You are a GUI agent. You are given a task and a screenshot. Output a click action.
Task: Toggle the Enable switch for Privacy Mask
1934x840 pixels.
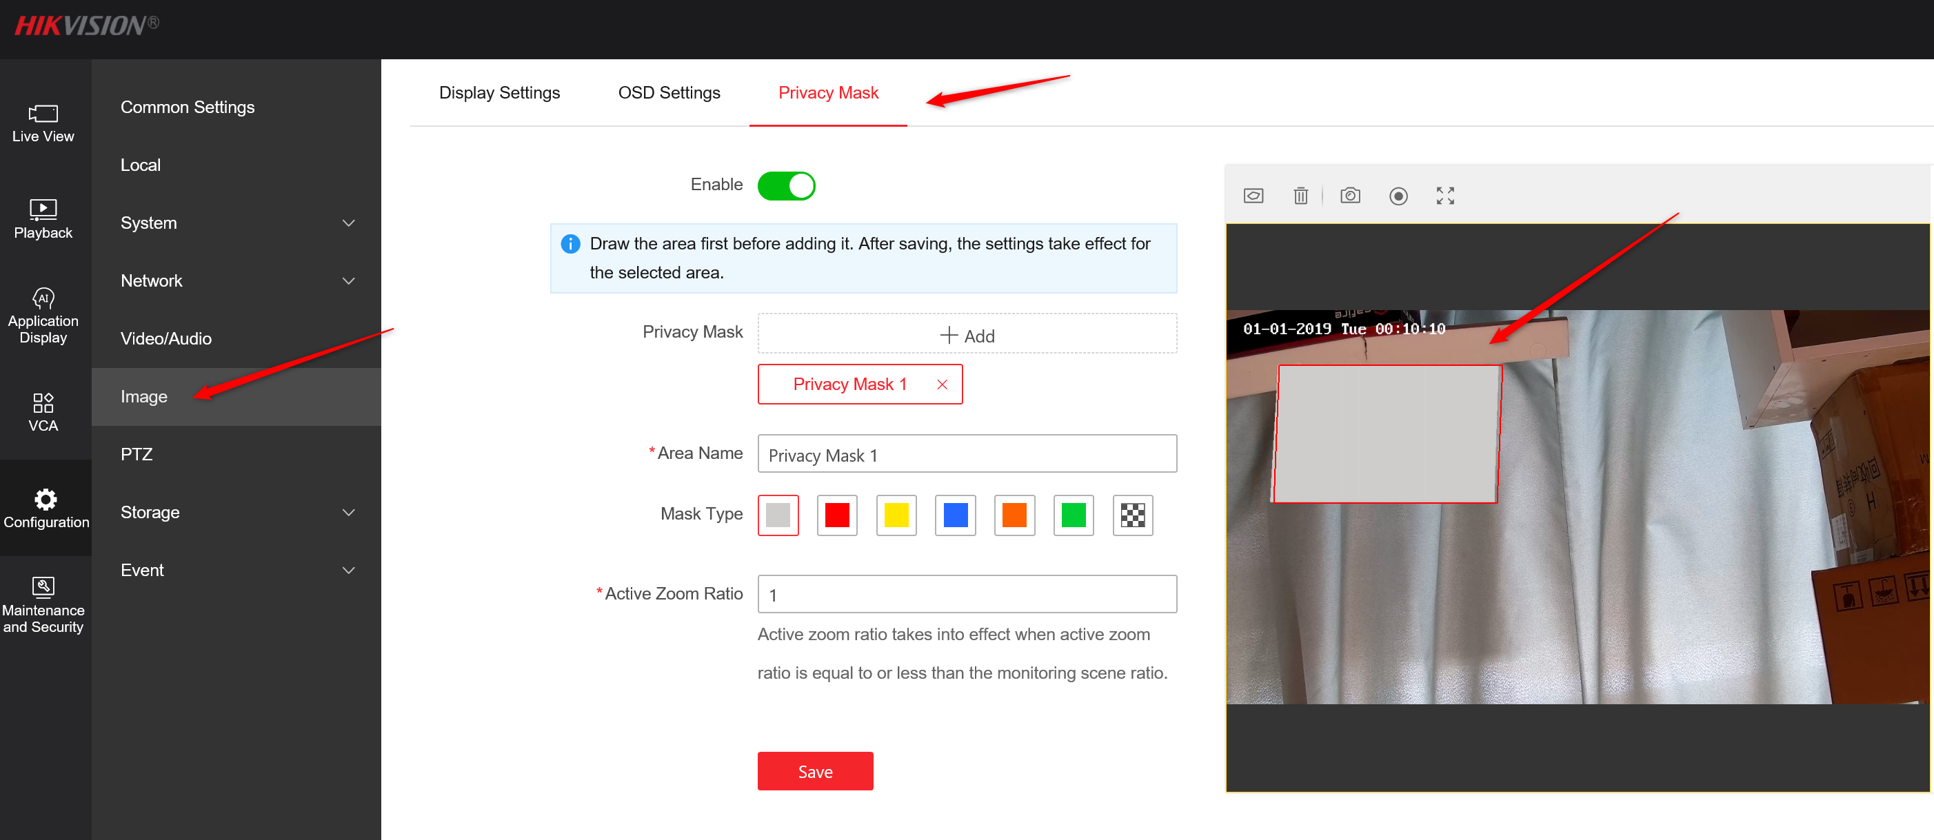(x=785, y=185)
